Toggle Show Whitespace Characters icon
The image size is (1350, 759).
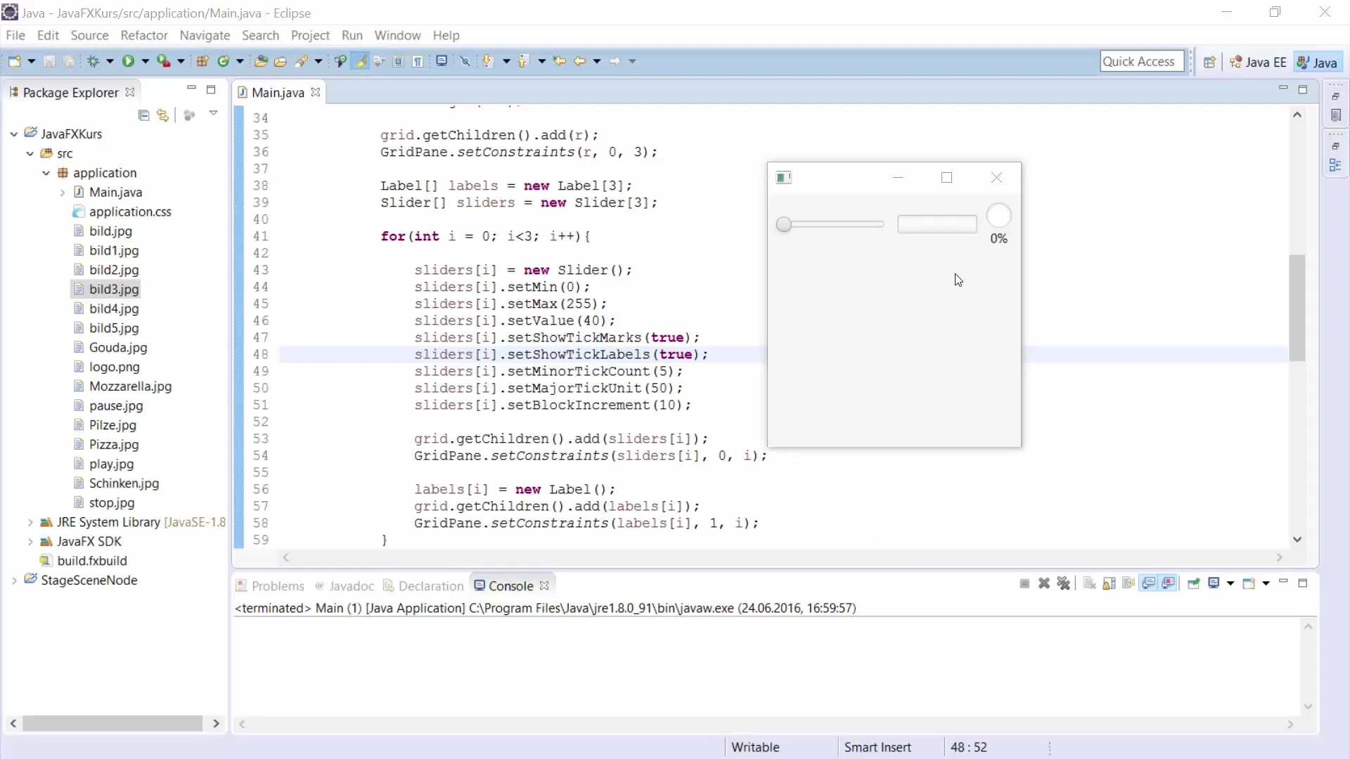click(x=418, y=61)
